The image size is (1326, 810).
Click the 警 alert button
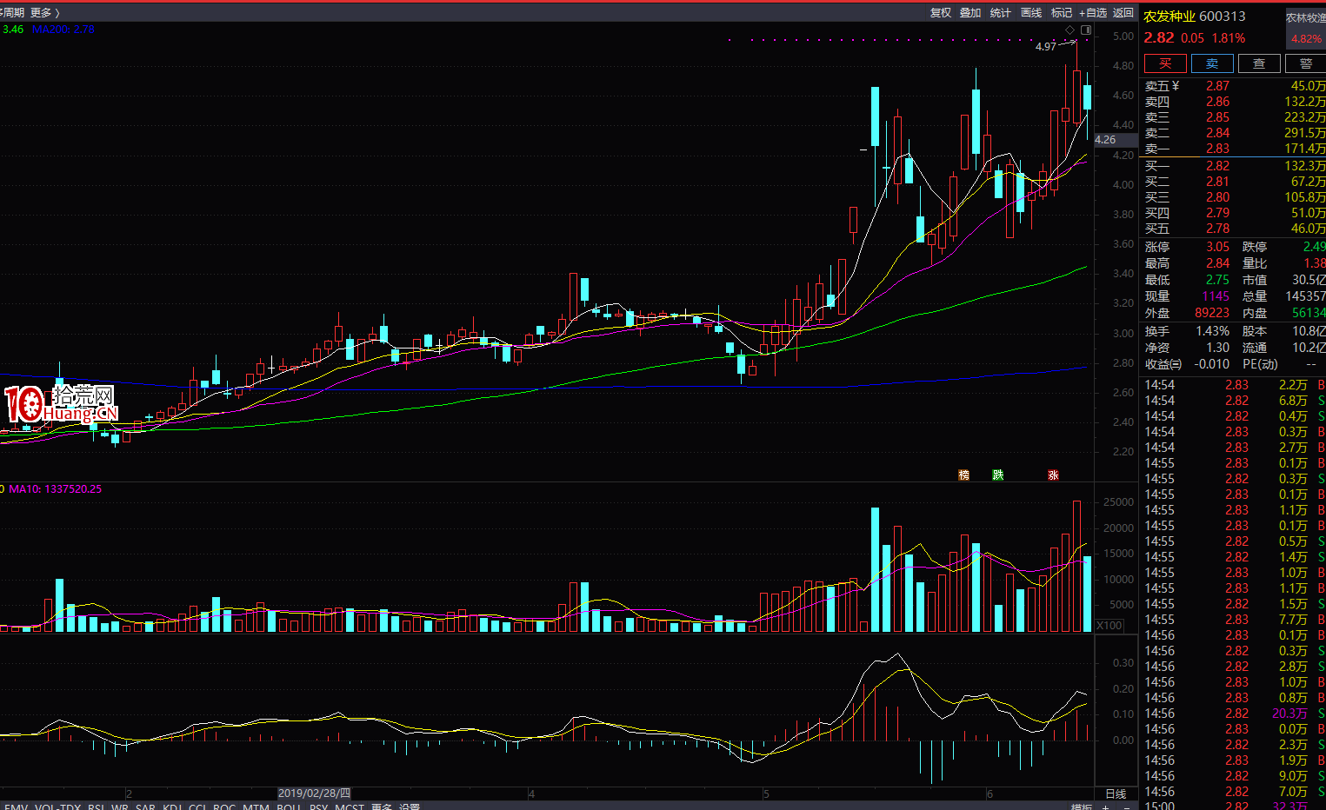(1305, 63)
